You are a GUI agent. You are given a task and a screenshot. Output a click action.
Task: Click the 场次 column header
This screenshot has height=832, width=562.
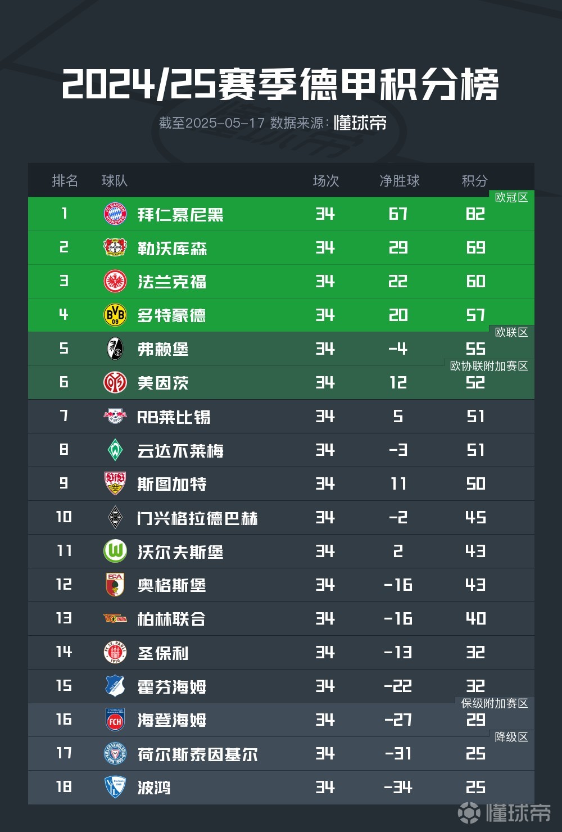tap(326, 180)
